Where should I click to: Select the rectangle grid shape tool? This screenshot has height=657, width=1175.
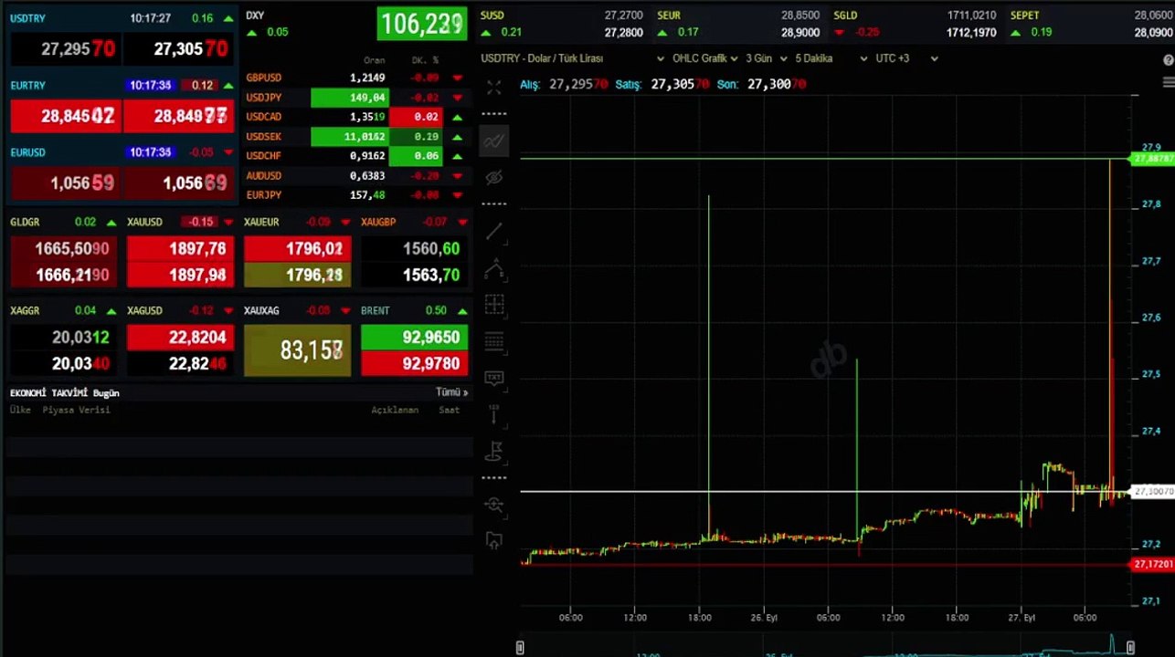click(494, 305)
